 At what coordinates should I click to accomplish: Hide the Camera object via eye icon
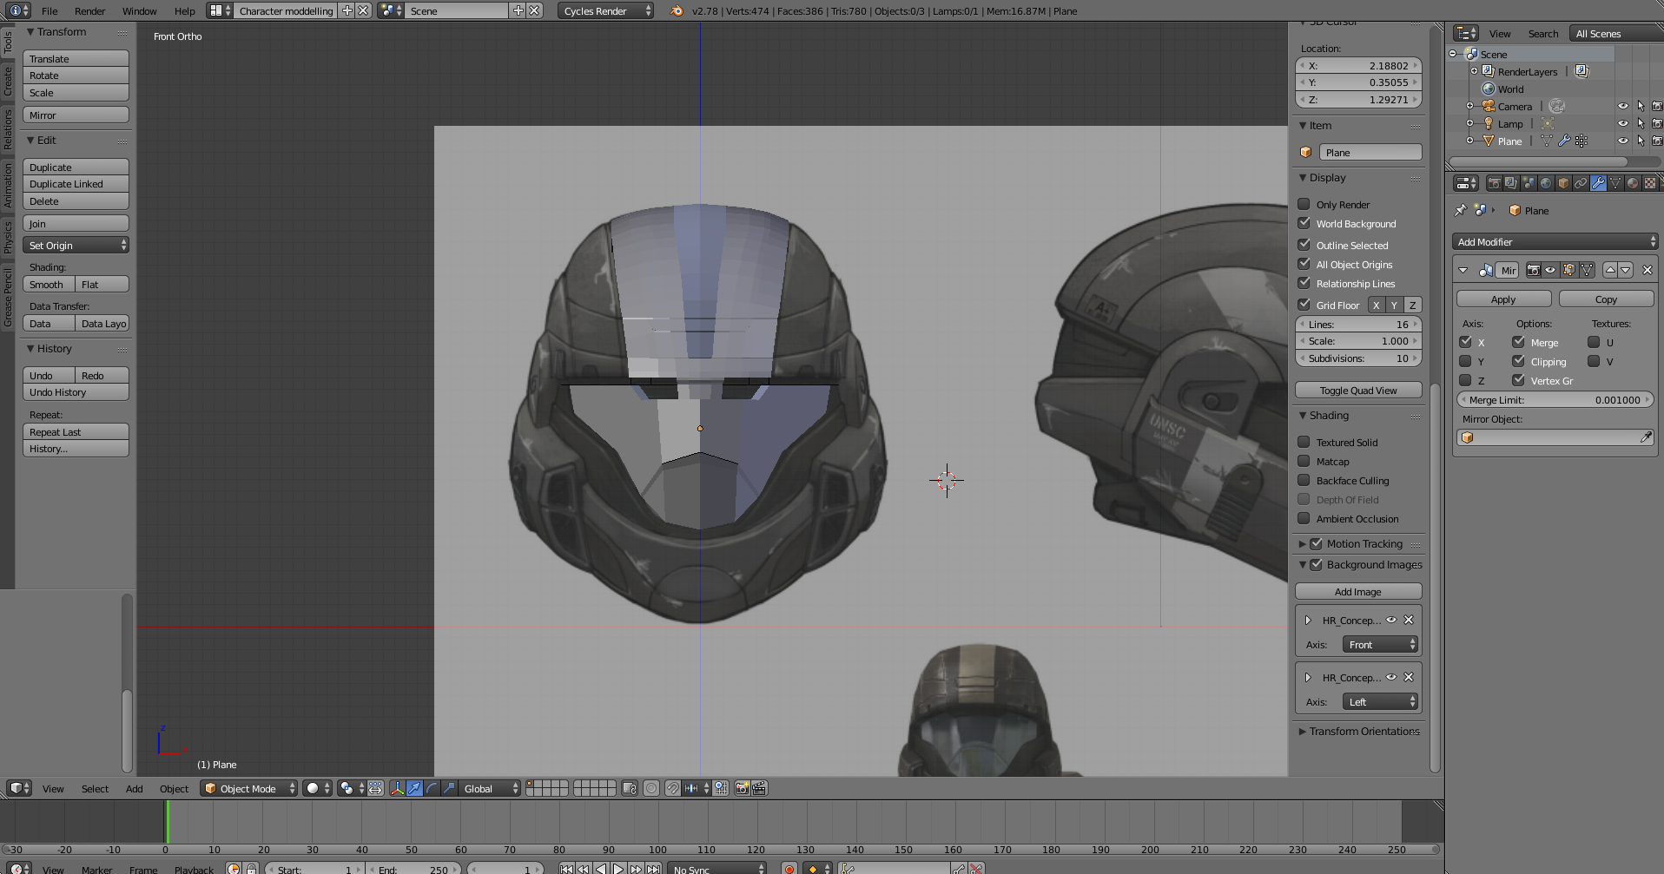click(1622, 106)
